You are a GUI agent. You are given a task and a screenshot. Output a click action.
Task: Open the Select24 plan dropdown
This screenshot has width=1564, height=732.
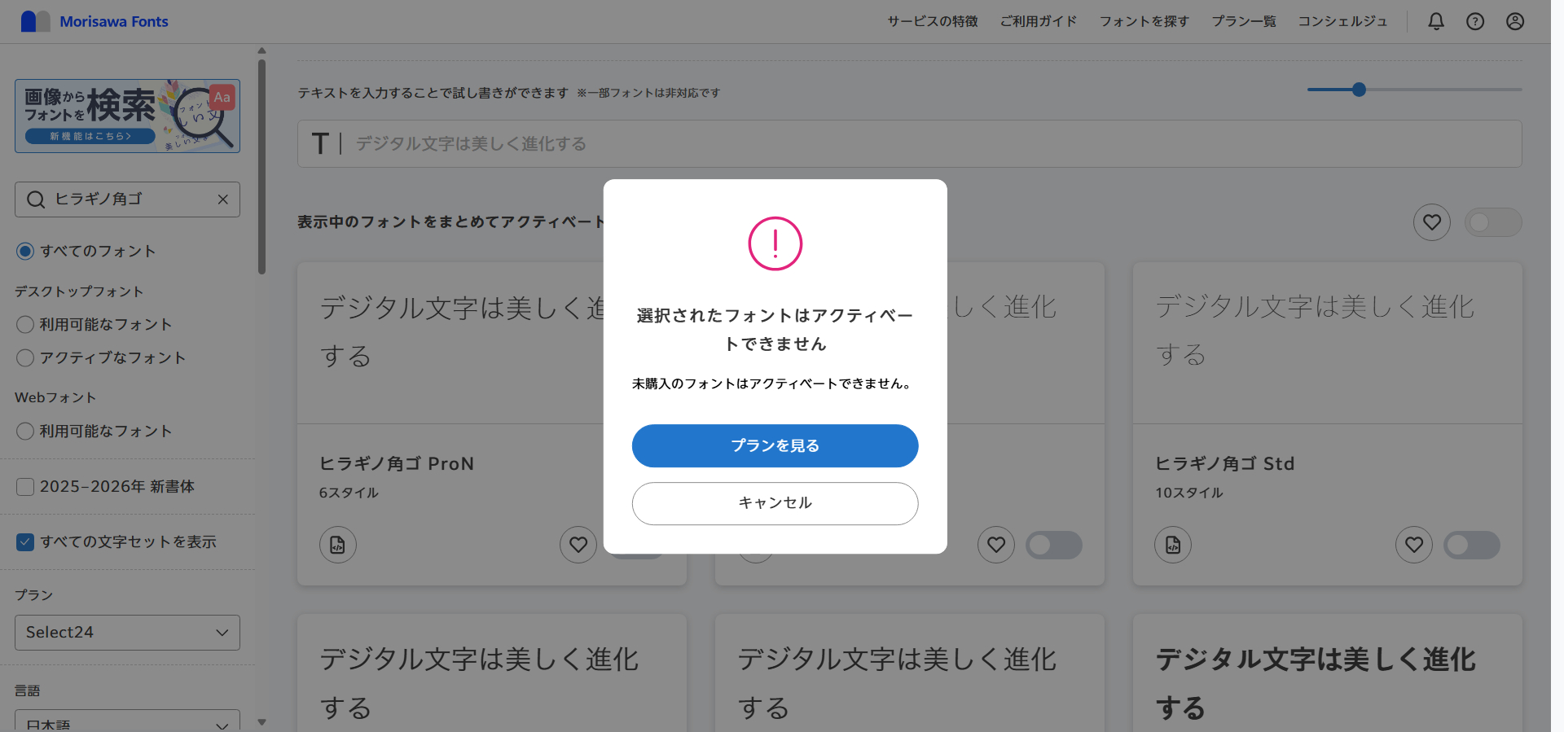[127, 633]
